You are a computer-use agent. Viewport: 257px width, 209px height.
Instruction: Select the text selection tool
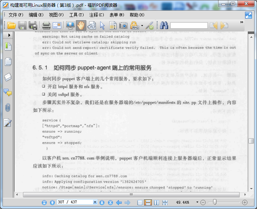[x=113, y=25]
